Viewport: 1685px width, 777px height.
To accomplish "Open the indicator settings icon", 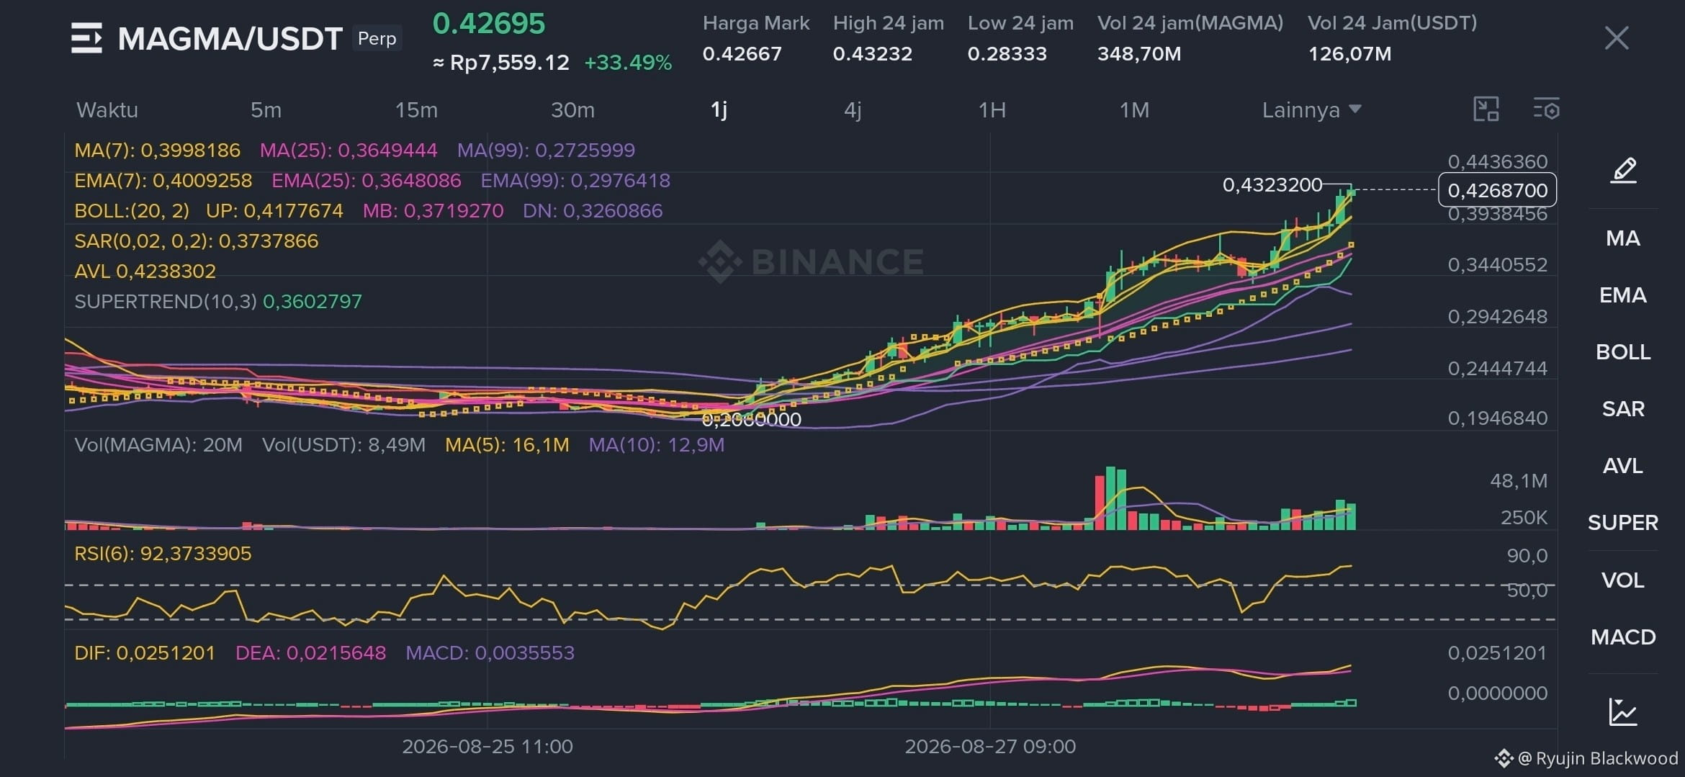I will (x=1546, y=109).
